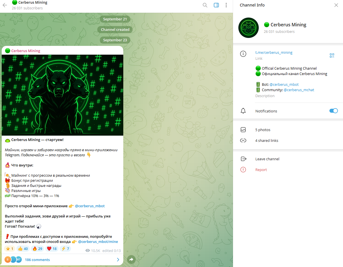Toggle the Notifications switch
This screenshot has width=343, height=267.
pos(333,111)
